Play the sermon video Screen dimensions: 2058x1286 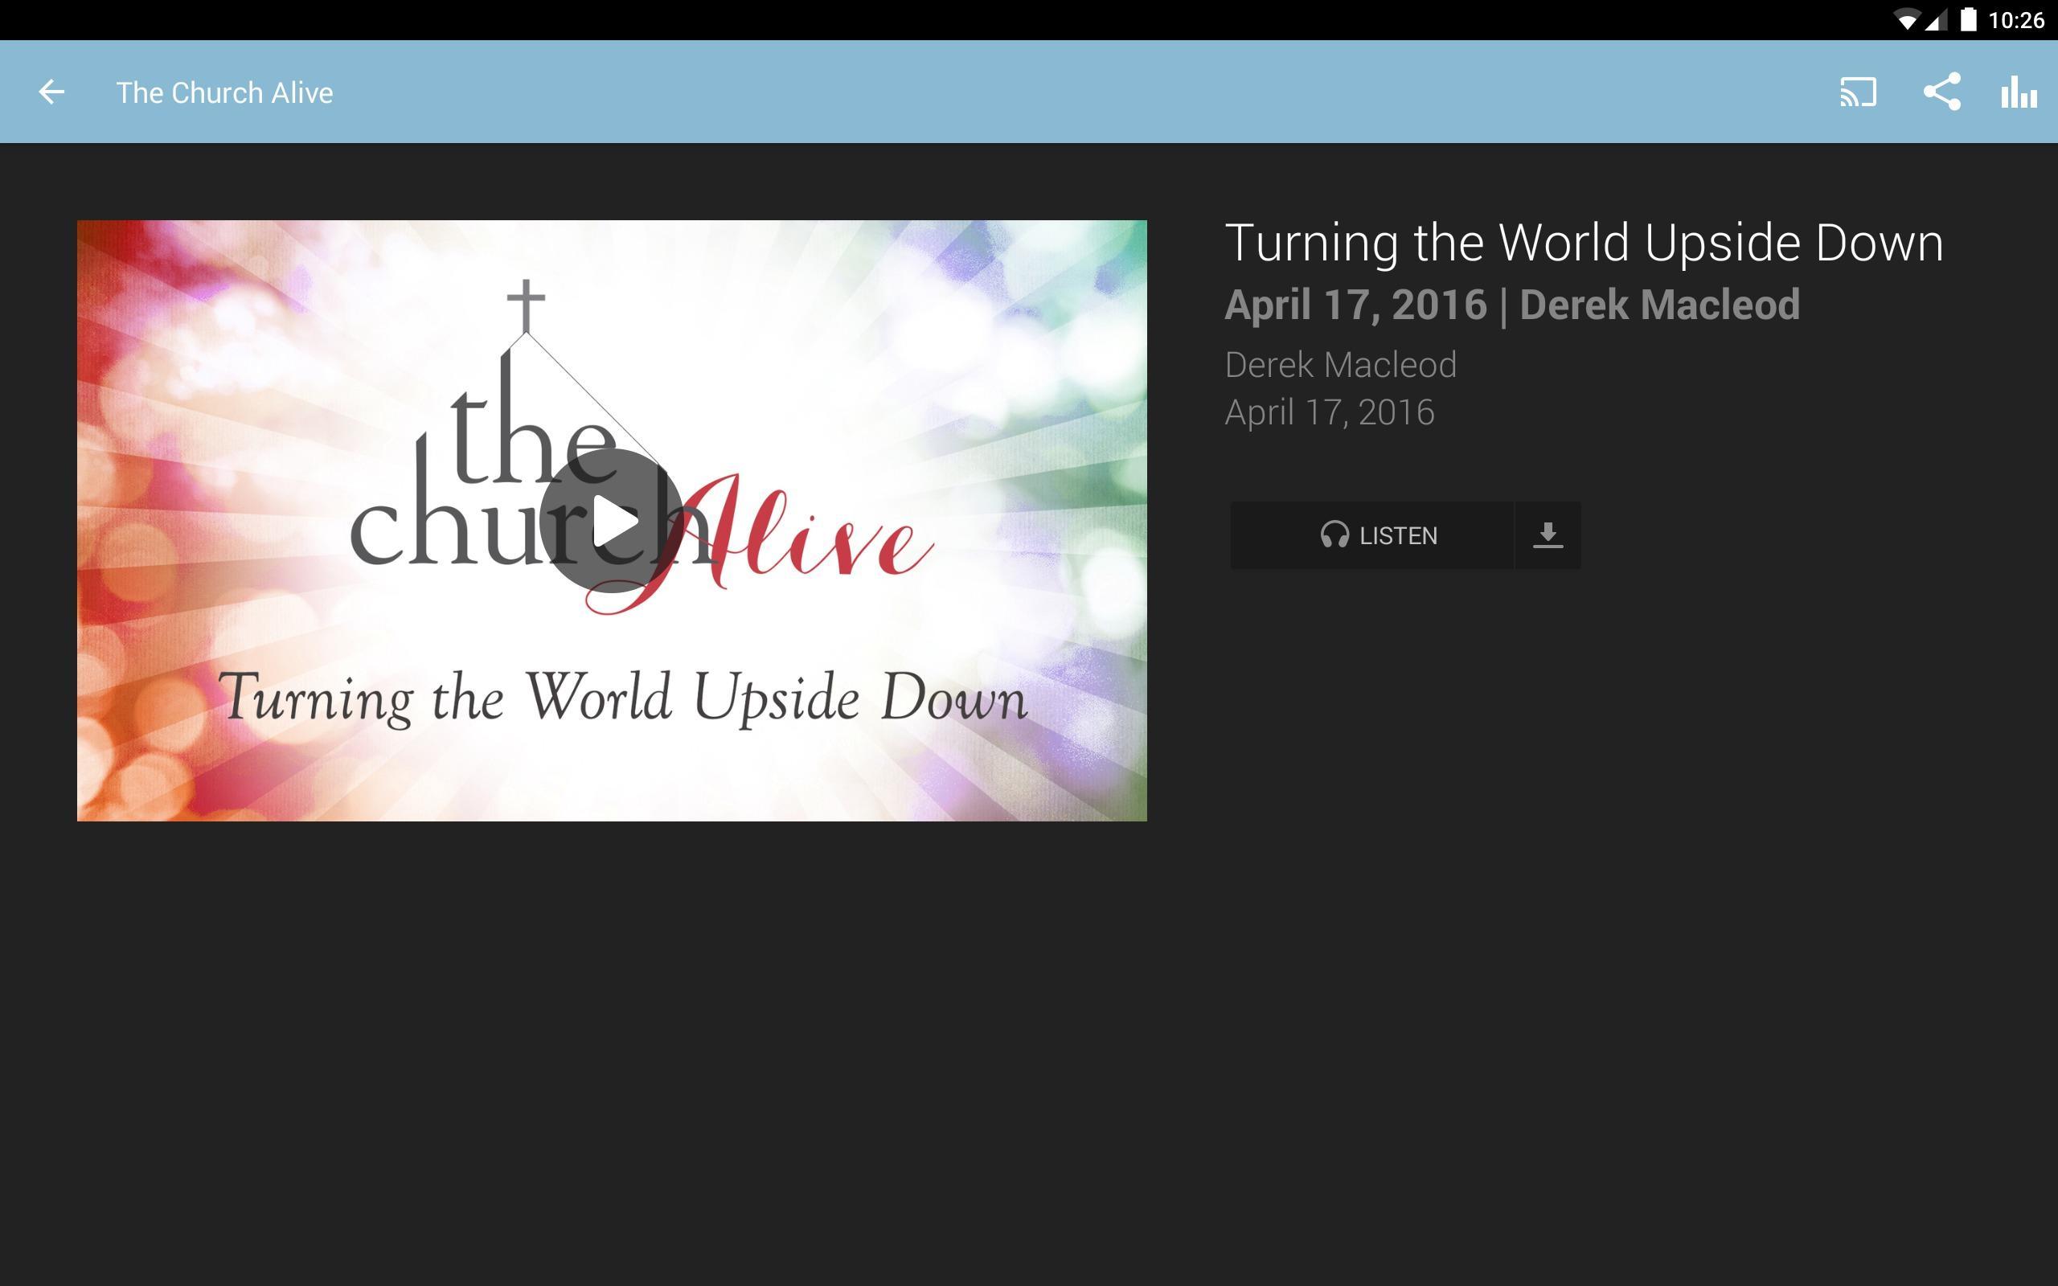click(612, 521)
